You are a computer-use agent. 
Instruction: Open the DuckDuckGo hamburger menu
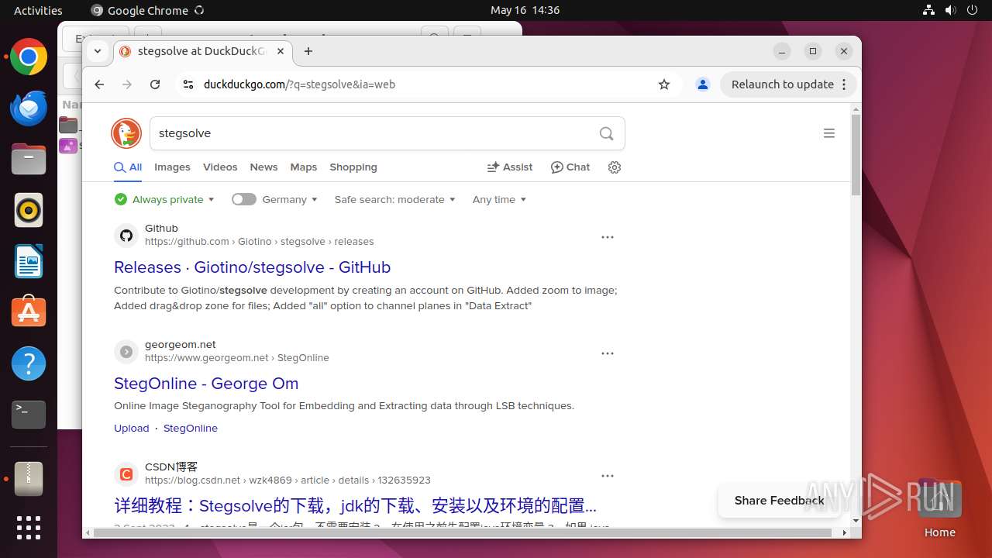829,133
